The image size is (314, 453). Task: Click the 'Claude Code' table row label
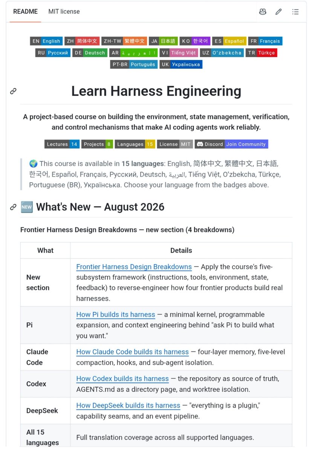(x=37, y=357)
